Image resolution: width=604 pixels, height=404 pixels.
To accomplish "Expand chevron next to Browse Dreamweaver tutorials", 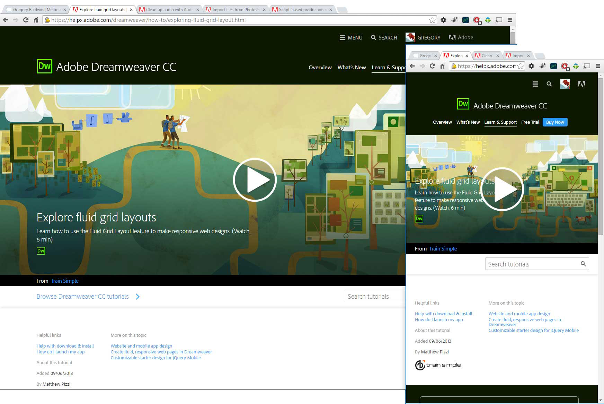I will tap(137, 297).
